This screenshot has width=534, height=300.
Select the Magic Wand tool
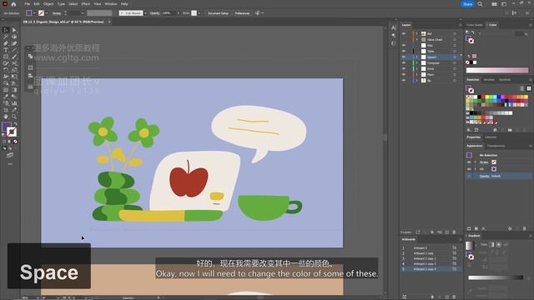pyautogui.click(x=6, y=37)
